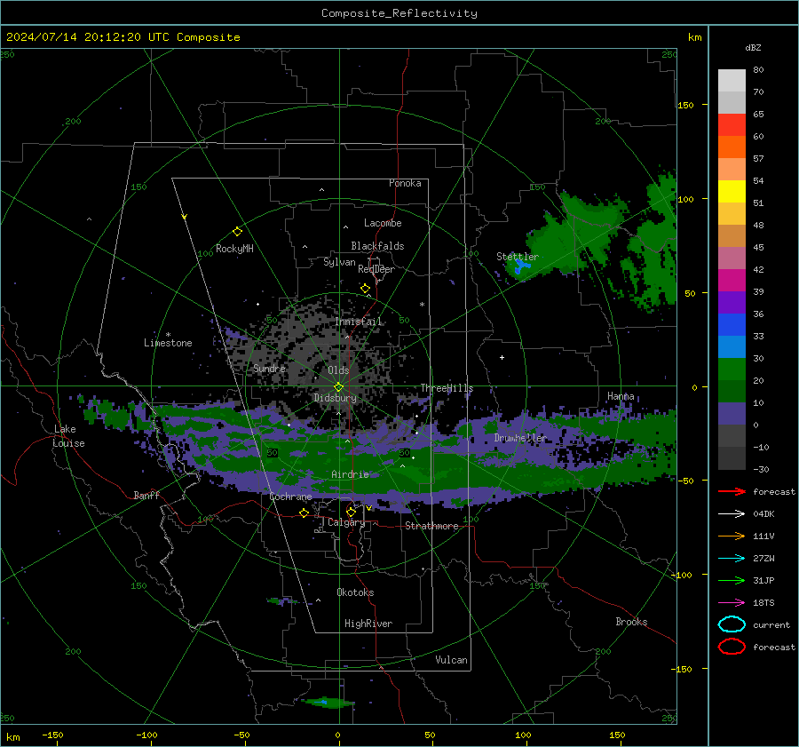The height and width of the screenshot is (747, 799).
Task: Click the Banff label
Action: [146, 495]
